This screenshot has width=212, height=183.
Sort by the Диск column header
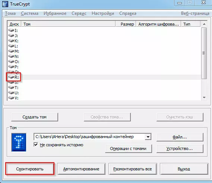pos(14,24)
